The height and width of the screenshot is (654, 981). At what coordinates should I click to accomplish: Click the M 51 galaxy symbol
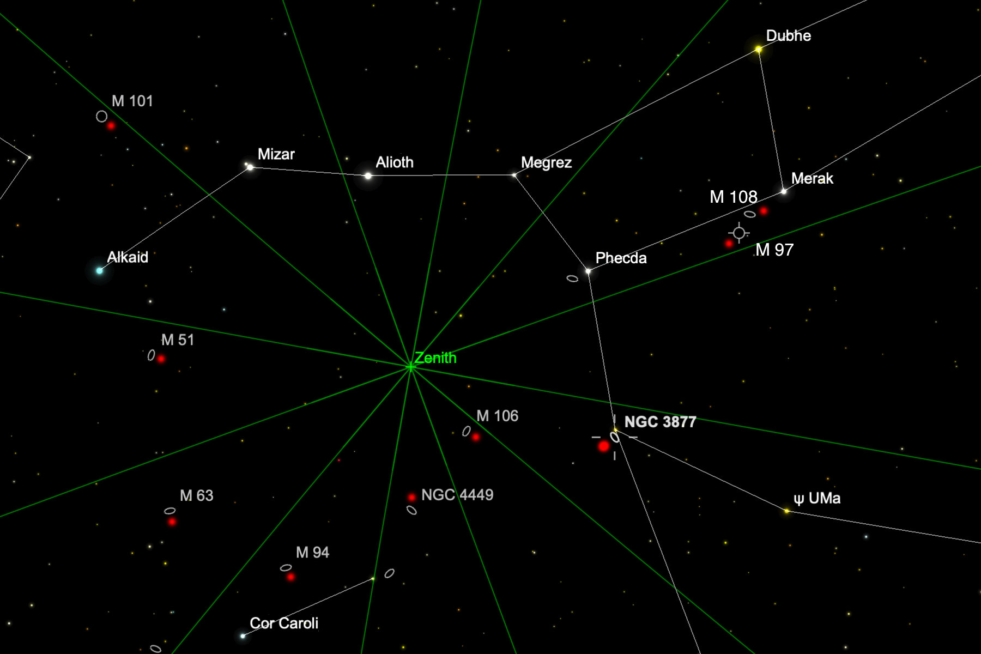[151, 355]
